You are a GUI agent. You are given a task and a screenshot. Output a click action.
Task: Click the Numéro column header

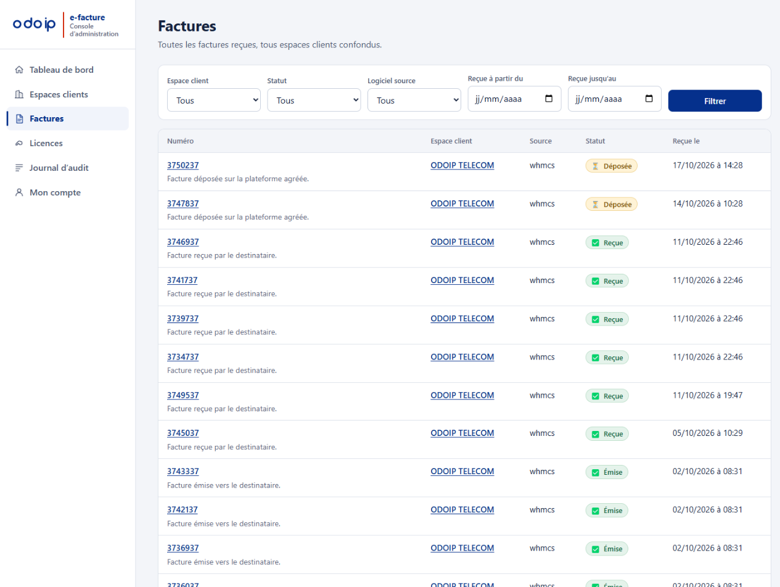(x=180, y=141)
